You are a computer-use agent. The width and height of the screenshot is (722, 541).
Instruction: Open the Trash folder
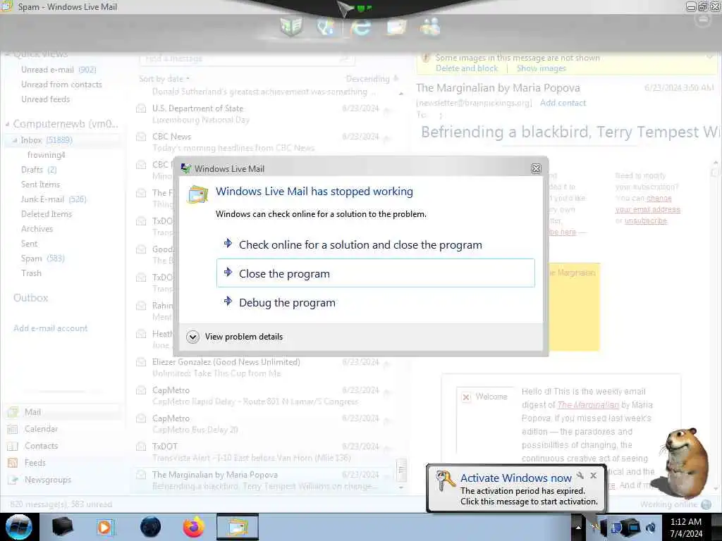[x=31, y=273]
